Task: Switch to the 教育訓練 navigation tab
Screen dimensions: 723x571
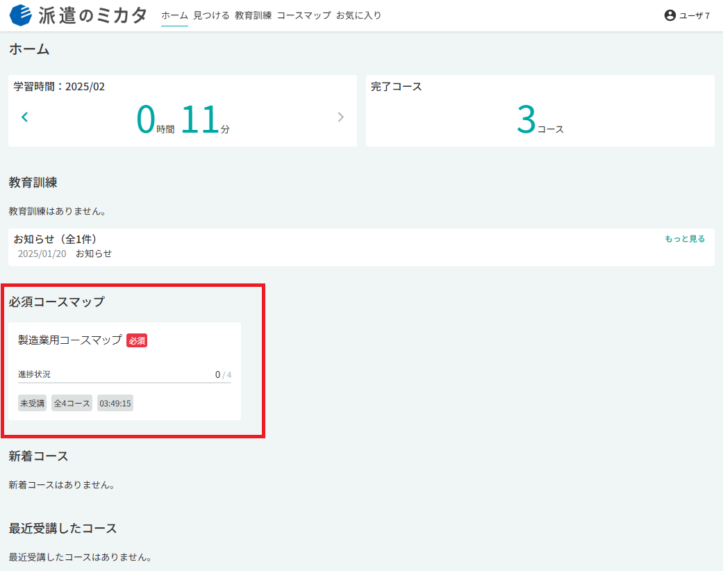Action: [x=253, y=15]
